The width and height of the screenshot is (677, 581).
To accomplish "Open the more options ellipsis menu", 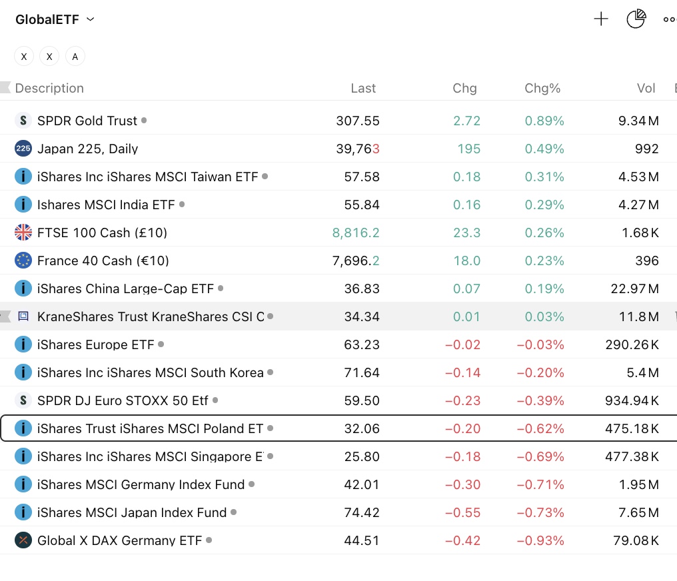I will click(x=670, y=19).
